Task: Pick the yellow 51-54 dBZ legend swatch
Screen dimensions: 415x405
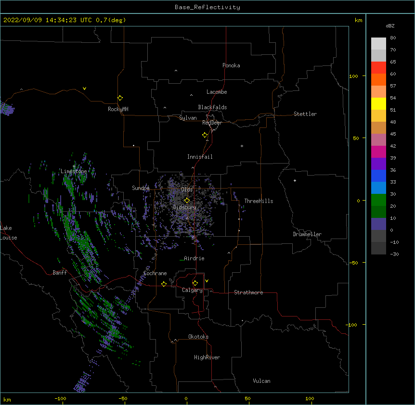Action: point(378,103)
